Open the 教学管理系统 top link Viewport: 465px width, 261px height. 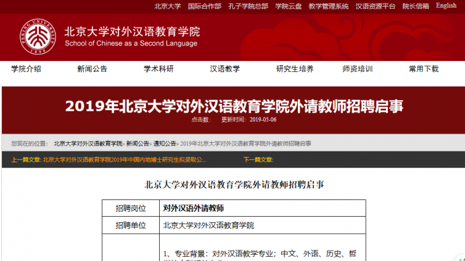[x=329, y=6]
